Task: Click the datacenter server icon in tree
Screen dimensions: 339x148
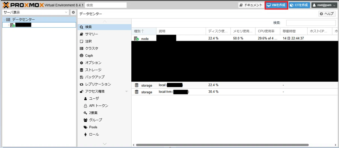Action: point(8,19)
